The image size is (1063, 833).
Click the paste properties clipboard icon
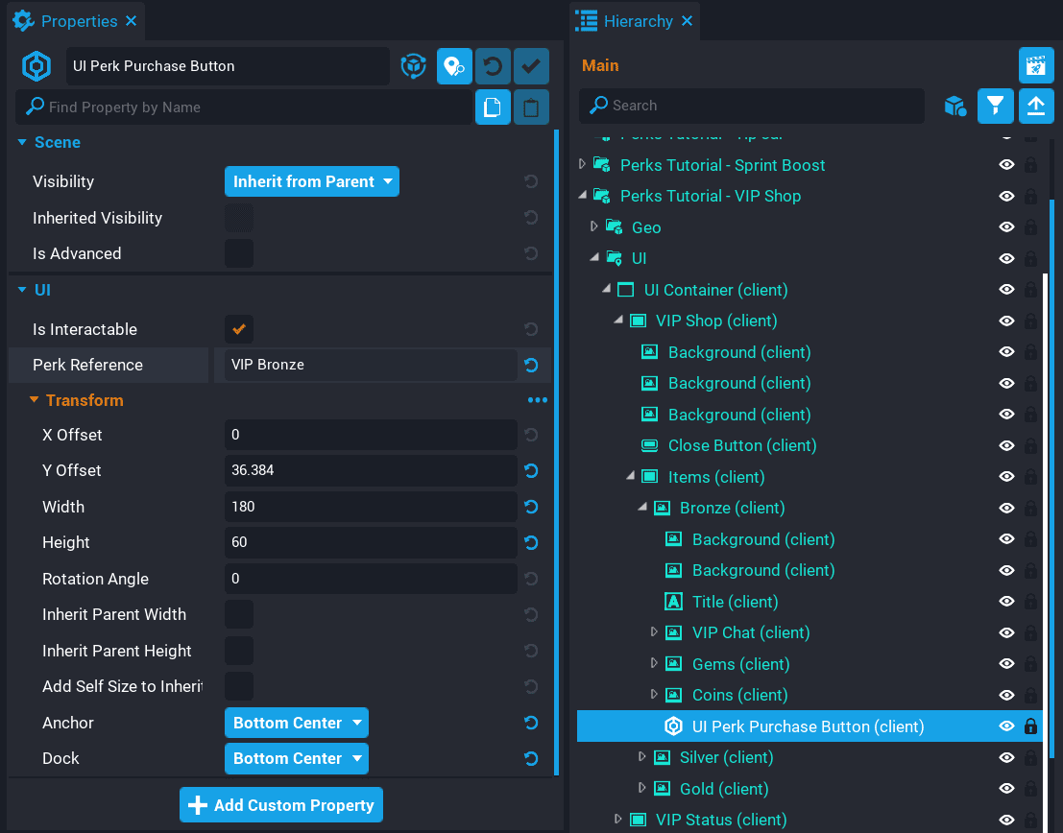pyautogui.click(x=531, y=107)
